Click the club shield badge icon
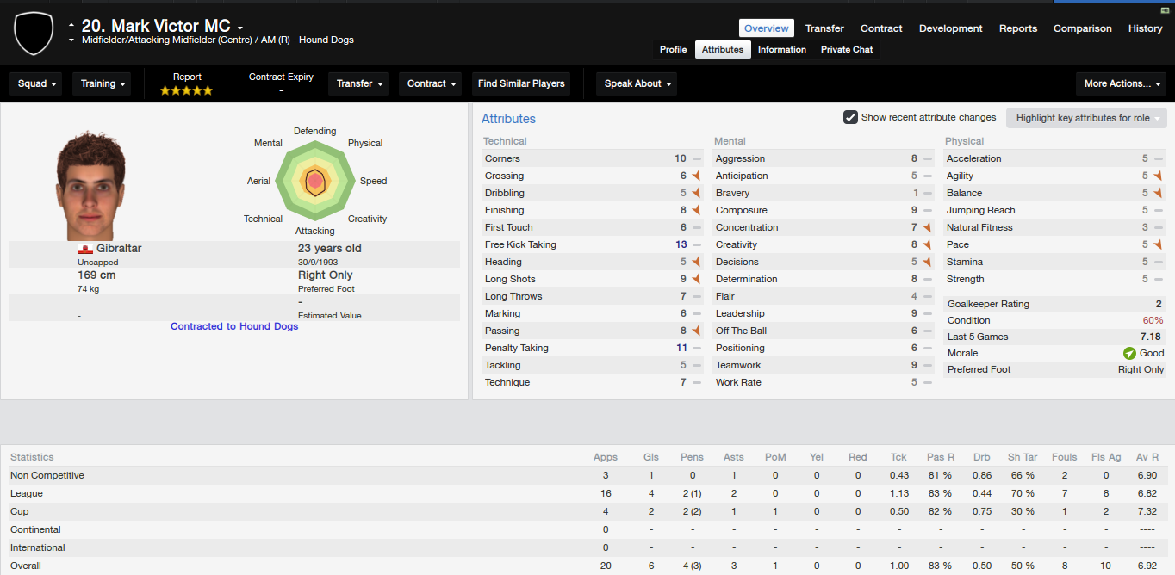 (33, 33)
